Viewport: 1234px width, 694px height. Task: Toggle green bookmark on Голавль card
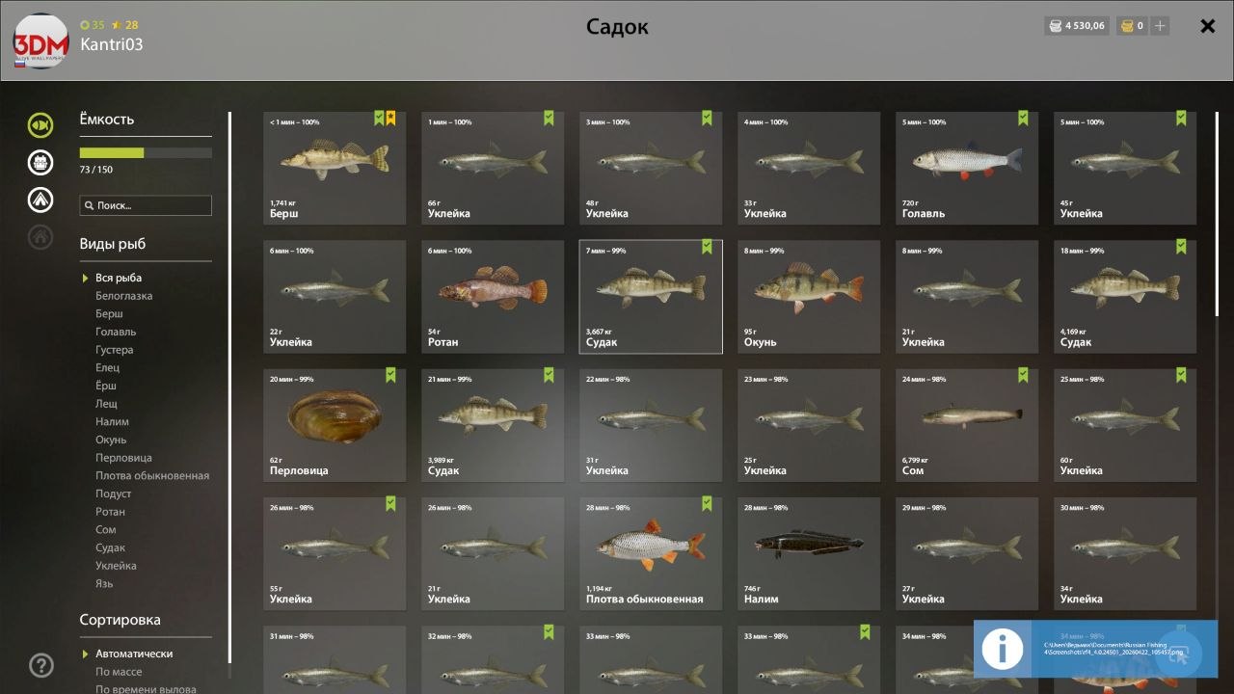pyautogui.click(x=1023, y=118)
